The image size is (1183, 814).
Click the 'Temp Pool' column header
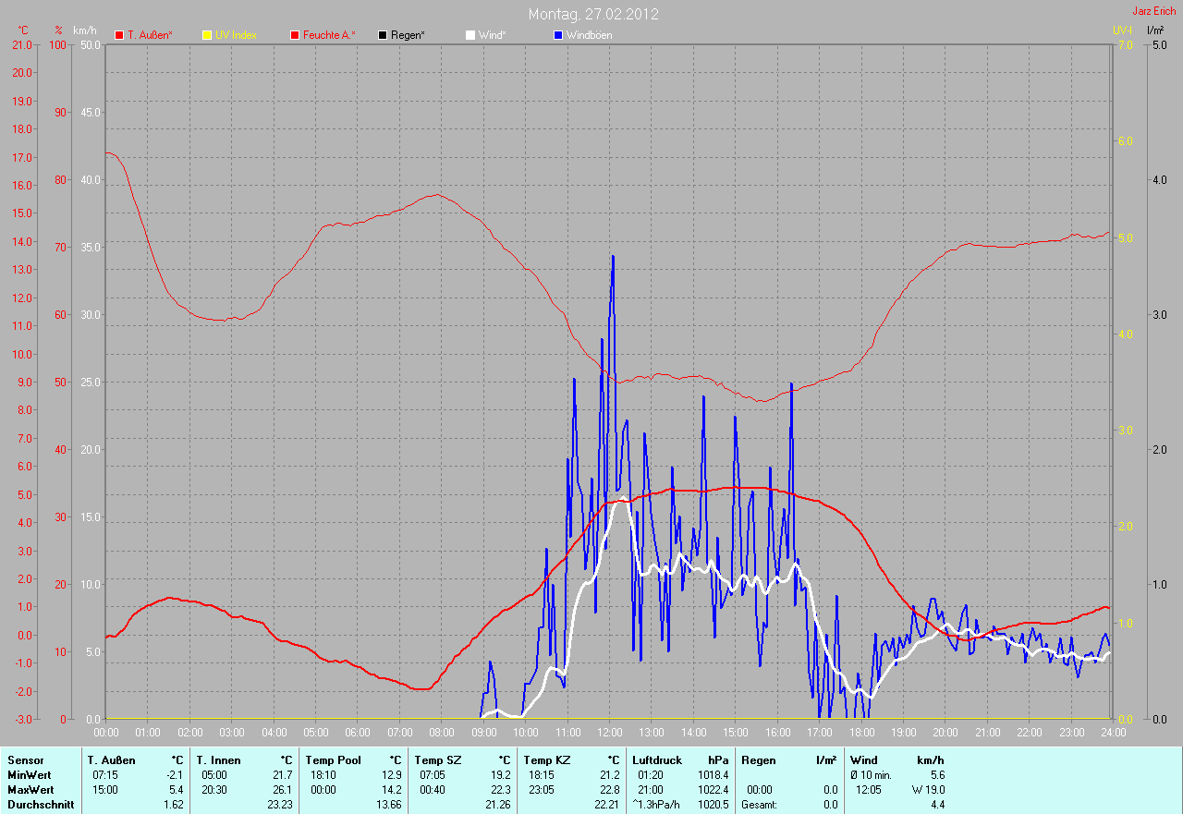click(x=334, y=760)
